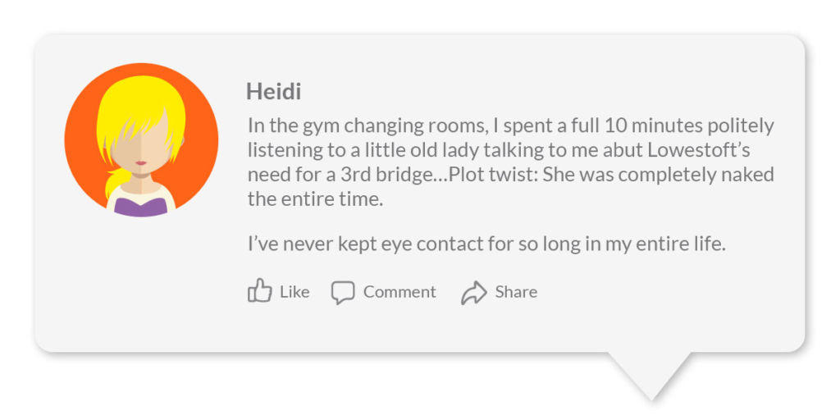Click the thumbs-up Like icon
Viewport: 840px width, 420px height.
[260, 291]
